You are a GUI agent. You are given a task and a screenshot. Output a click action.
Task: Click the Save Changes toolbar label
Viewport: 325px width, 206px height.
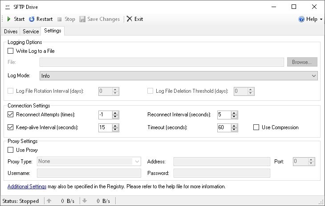click(103, 19)
